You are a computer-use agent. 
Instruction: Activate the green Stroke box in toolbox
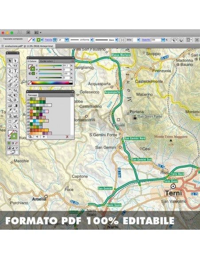pyautogui.click(x=14, y=136)
